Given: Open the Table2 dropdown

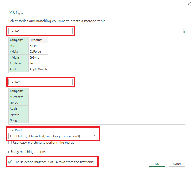Looking at the screenshot, I should tap(40, 82).
